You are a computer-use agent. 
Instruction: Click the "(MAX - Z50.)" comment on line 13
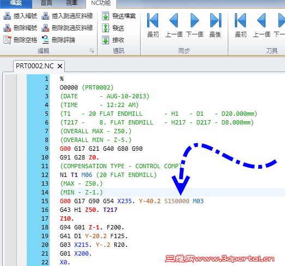(81, 184)
